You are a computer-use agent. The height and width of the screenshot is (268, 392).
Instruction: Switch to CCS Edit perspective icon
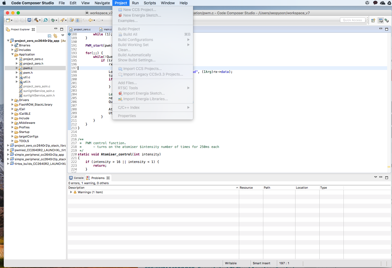[x=380, y=20]
